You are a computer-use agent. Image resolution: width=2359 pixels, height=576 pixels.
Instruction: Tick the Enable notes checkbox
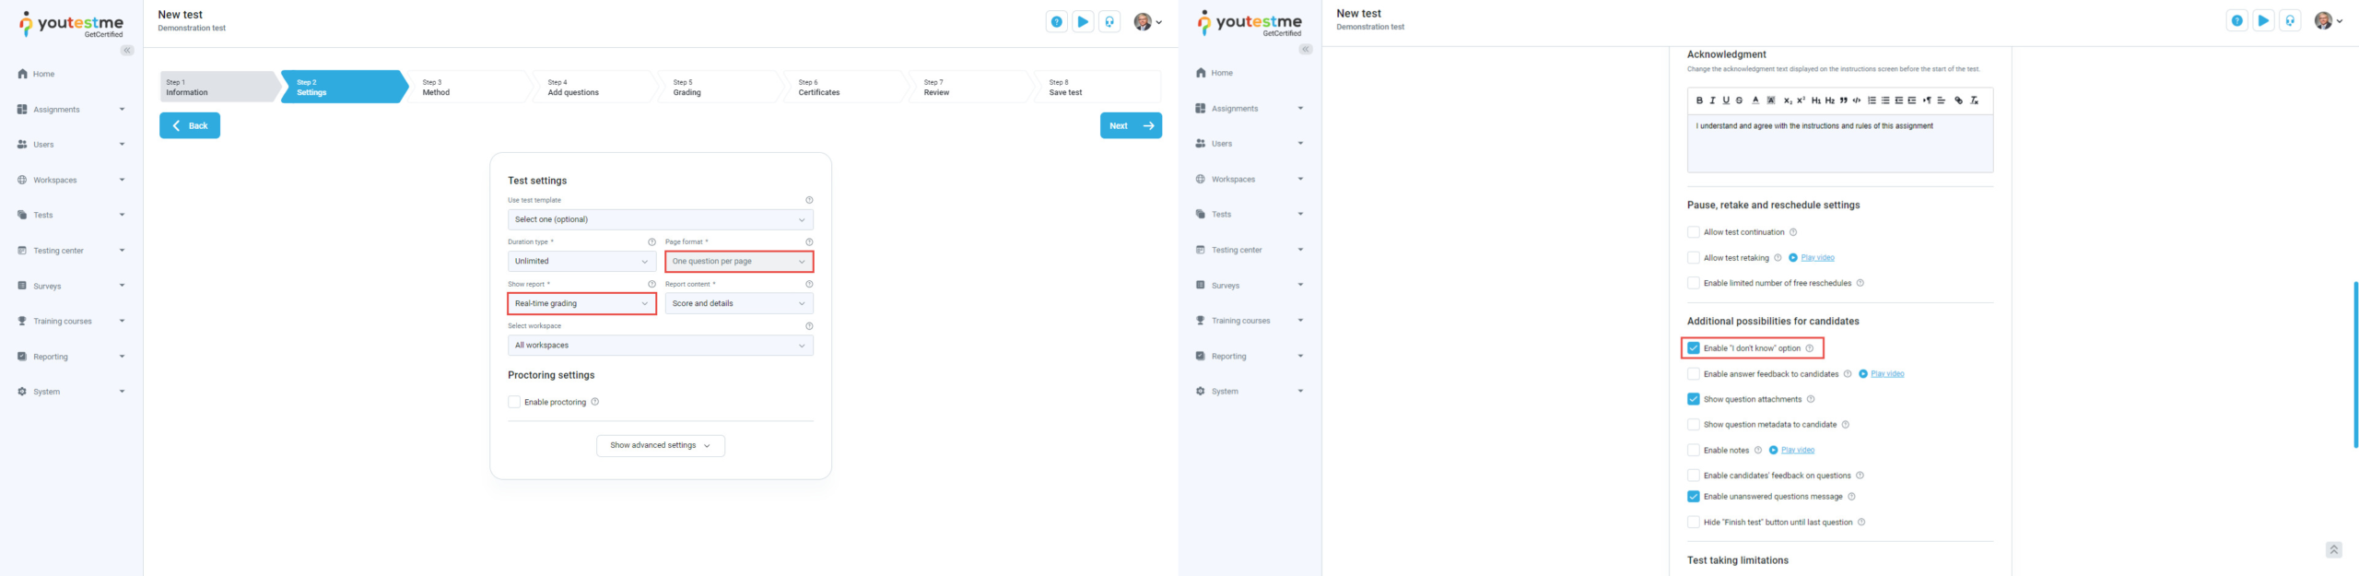pyautogui.click(x=1694, y=451)
